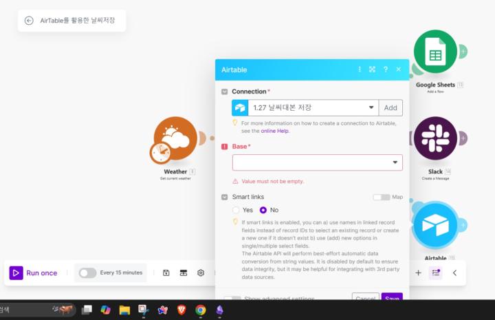Click the Run once button

point(34,273)
